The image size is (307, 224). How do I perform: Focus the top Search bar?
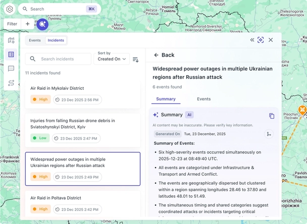point(60,9)
